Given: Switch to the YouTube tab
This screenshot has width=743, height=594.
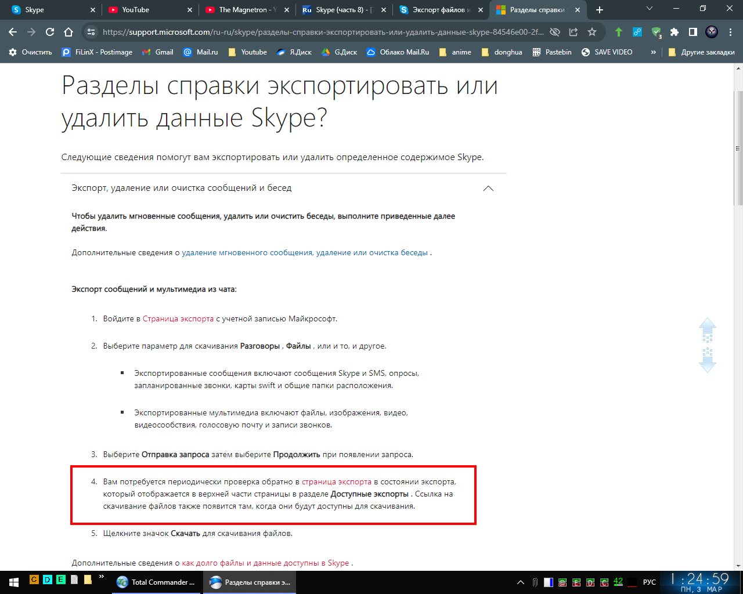Looking at the screenshot, I should point(151,10).
